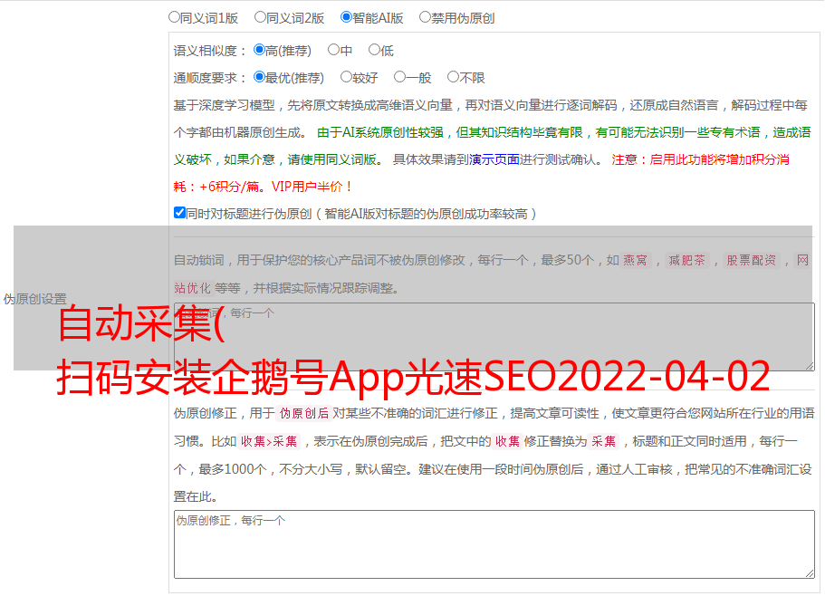Select the 同义词1版 radio option

click(174, 17)
